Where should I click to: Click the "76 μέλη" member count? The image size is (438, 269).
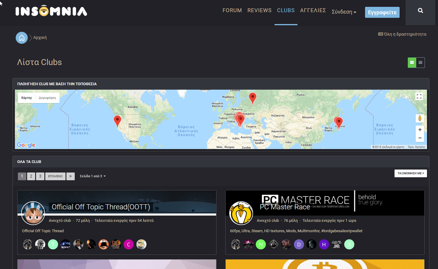click(x=291, y=221)
